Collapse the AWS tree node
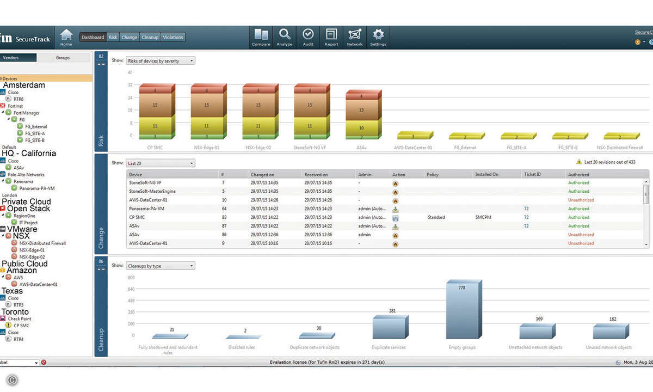653x392 pixels. [x=3, y=277]
